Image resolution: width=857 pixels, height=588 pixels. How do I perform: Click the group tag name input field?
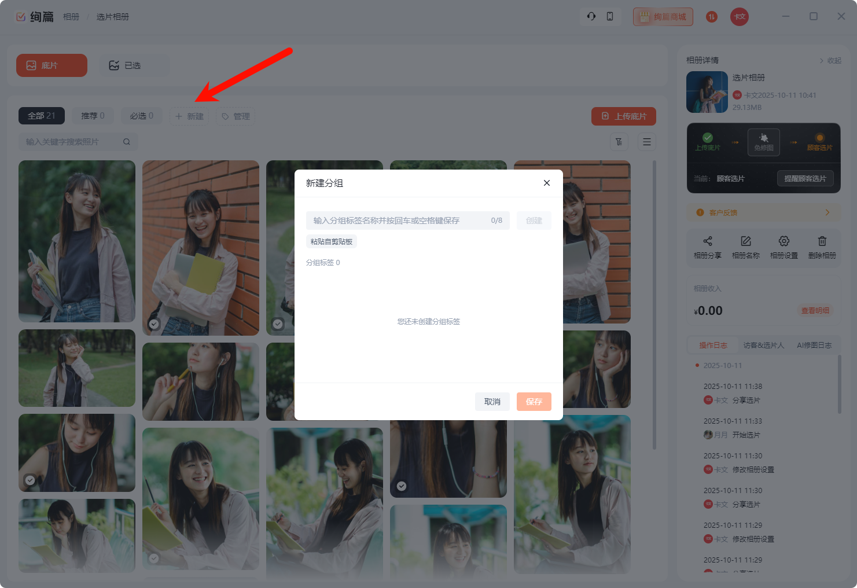(399, 220)
